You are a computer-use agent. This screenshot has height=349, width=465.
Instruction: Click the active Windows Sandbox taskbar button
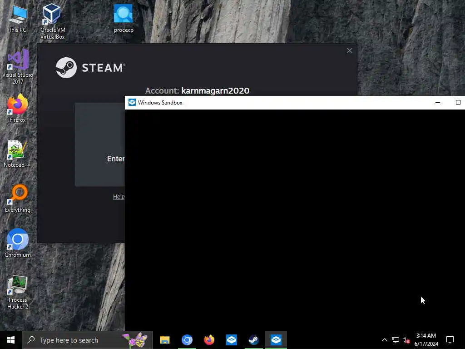coord(276,340)
